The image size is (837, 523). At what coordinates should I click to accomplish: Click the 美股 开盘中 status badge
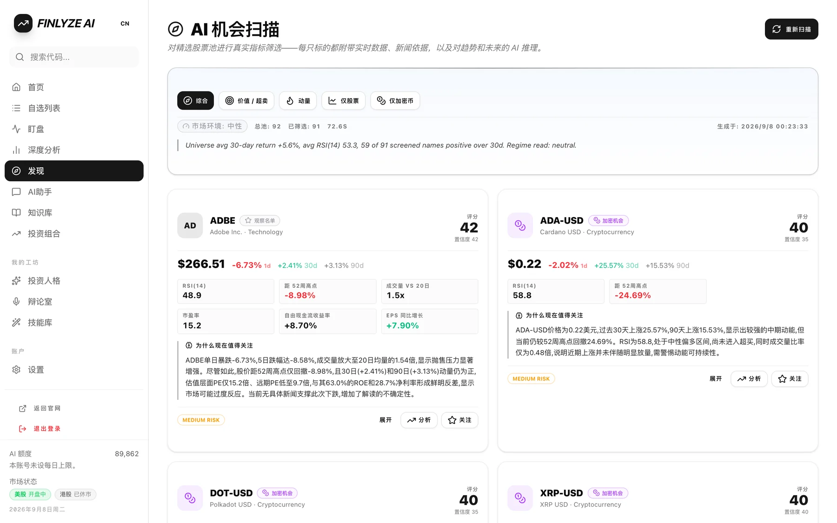pyautogui.click(x=30, y=494)
